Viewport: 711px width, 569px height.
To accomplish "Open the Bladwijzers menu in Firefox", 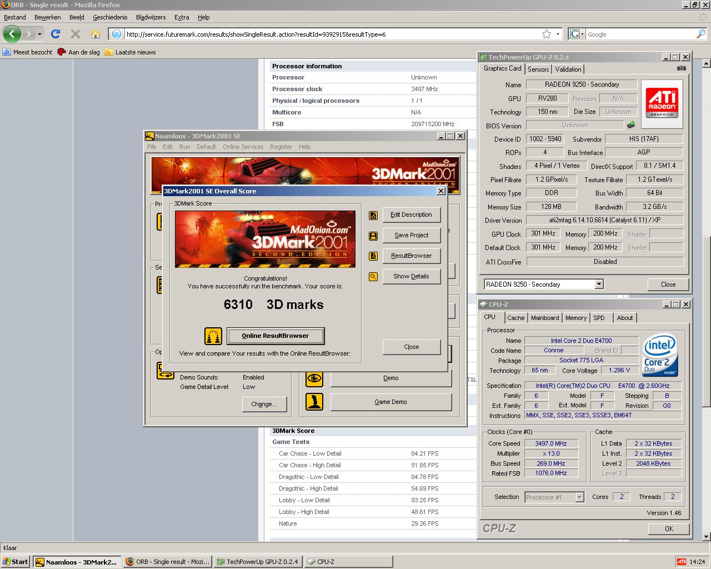I will [x=151, y=17].
